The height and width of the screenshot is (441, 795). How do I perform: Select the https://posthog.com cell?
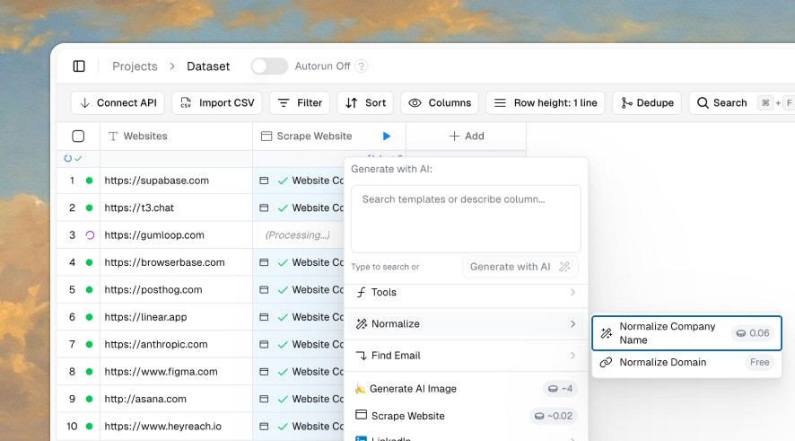[x=176, y=290]
